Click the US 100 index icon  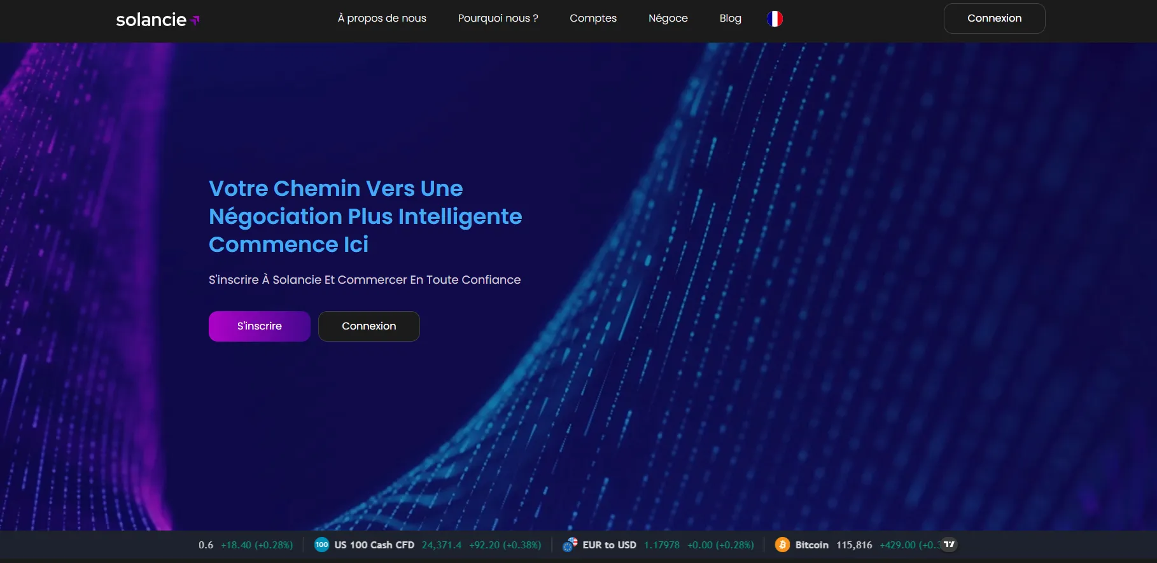tap(321, 545)
